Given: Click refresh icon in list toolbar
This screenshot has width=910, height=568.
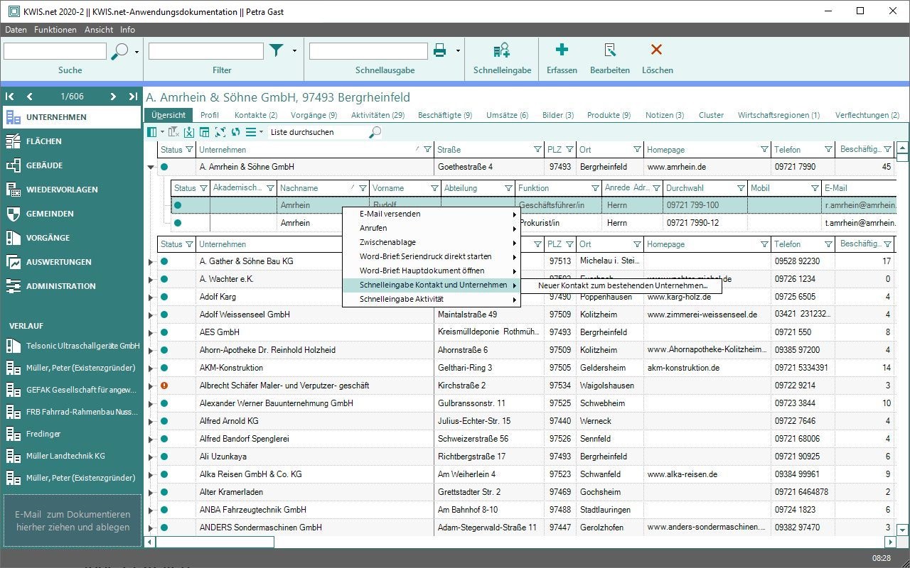Looking at the screenshot, I should [x=236, y=132].
